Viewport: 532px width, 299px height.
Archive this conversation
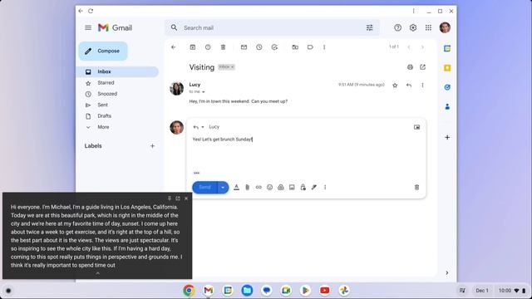192,47
